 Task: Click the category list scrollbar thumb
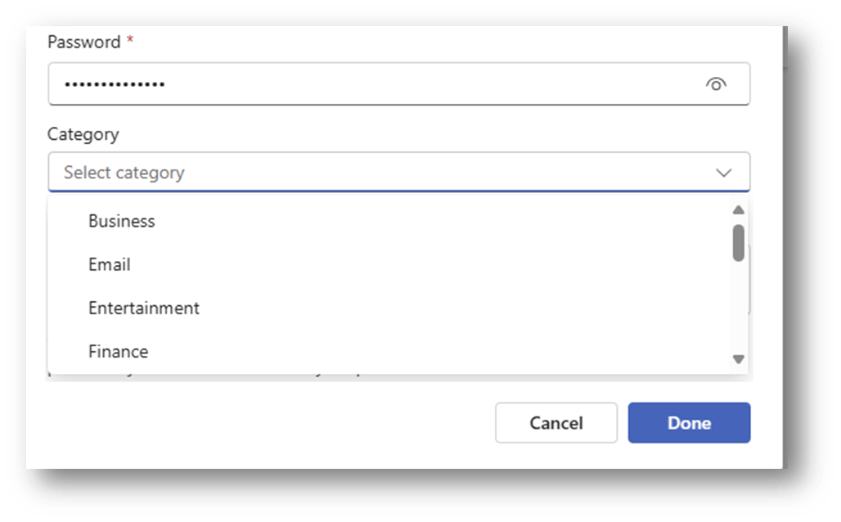tap(739, 243)
